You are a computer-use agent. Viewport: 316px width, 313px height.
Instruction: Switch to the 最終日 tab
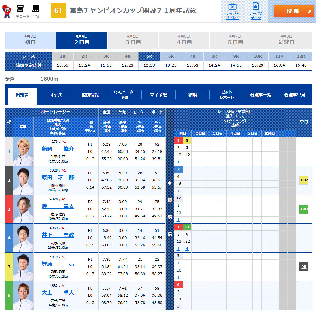tap(286, 40)
